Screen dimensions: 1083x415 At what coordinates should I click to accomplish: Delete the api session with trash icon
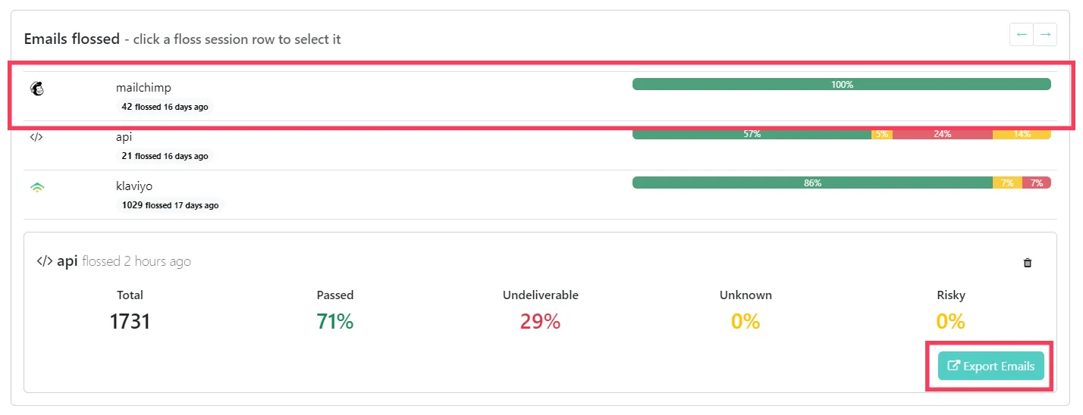pos(1028,263)
